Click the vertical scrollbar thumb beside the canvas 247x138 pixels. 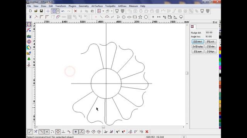point(187,73)
